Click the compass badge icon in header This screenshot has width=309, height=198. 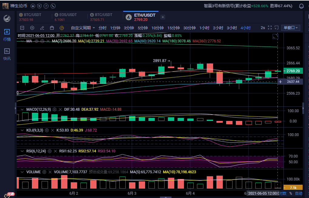tap(46, 6)
